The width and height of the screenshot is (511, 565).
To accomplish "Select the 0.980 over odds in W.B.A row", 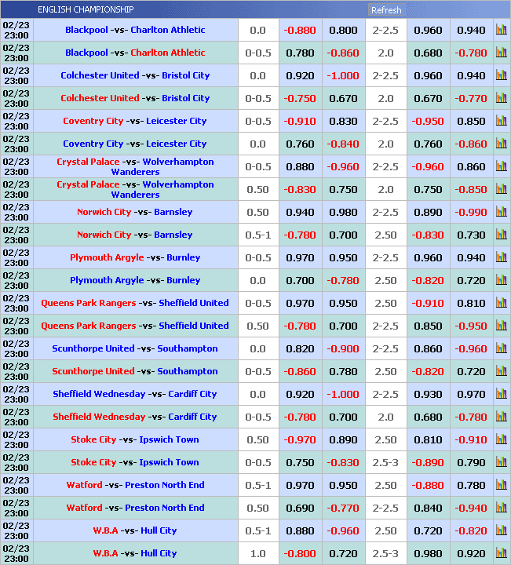I will coord(428,554).
